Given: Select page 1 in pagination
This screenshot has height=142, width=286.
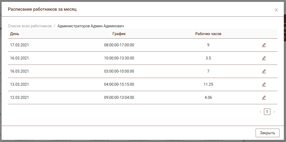Looking at the screenshot, I should click(x=267, y=112).
